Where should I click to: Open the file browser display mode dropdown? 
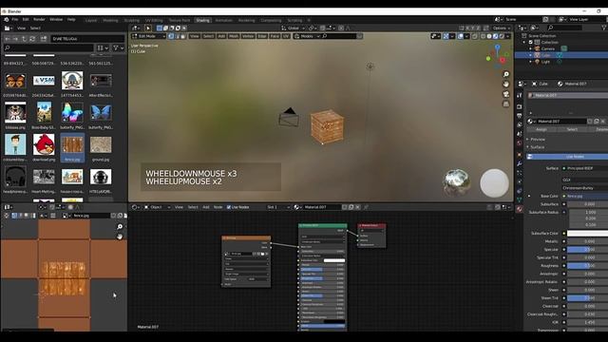click(x=103, y=47)
